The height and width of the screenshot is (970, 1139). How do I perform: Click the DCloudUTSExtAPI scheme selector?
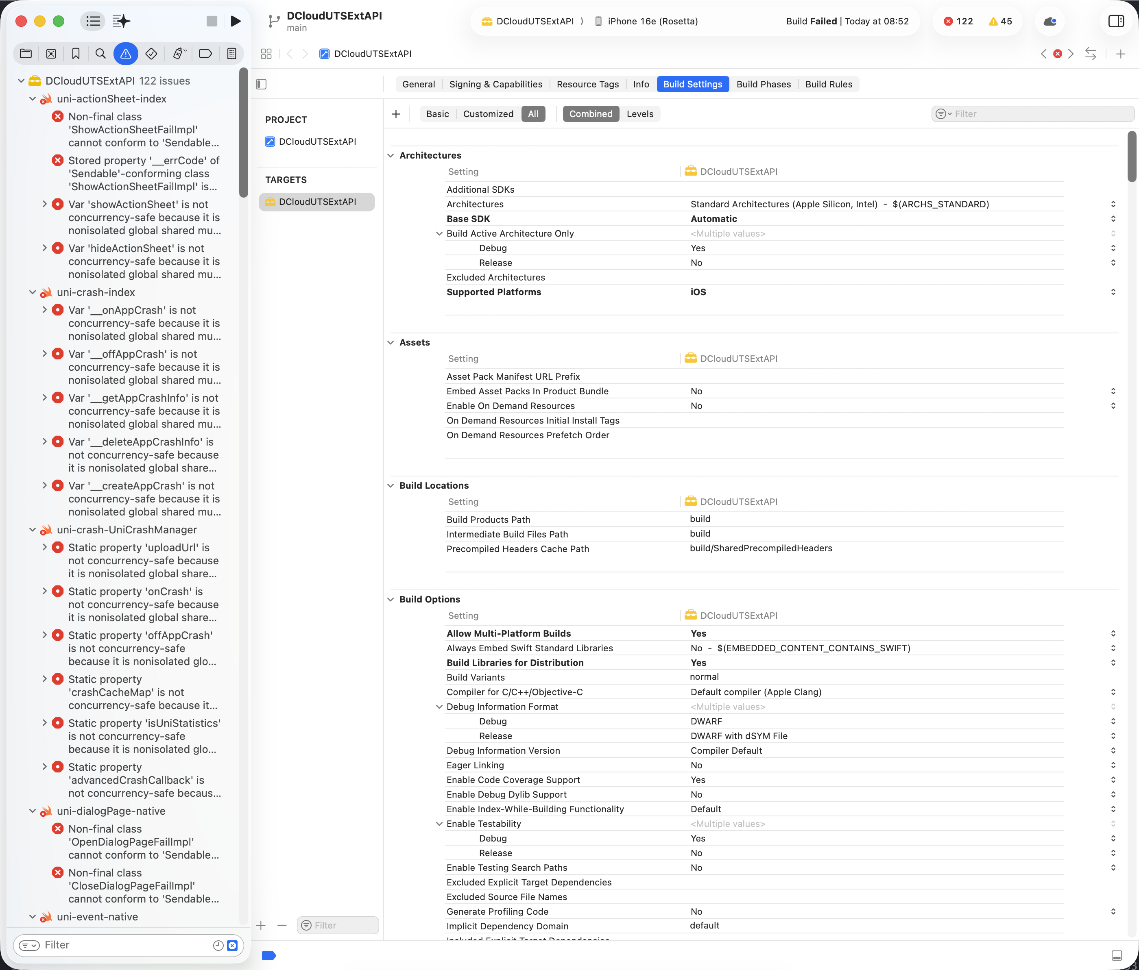coord(528,22)
